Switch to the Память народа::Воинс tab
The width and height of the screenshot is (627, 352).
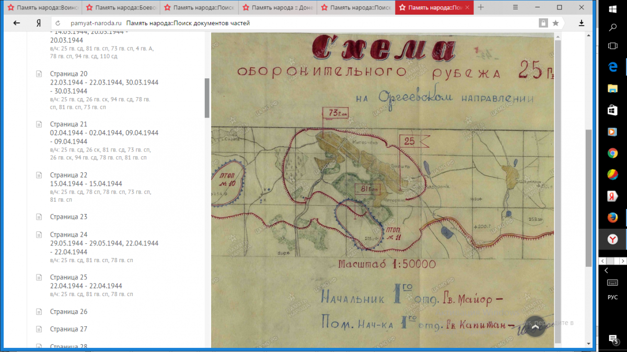click(42, 8)
